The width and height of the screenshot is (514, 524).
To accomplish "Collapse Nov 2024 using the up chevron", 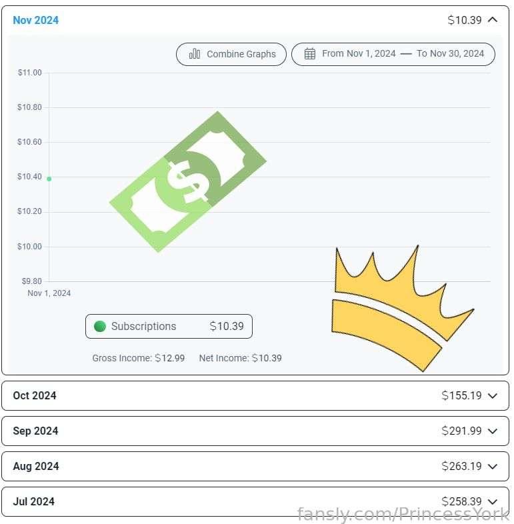I will [493, 20].
